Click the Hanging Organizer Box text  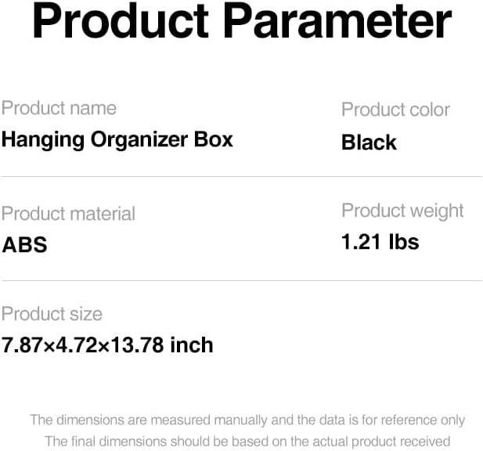(117, 140)
